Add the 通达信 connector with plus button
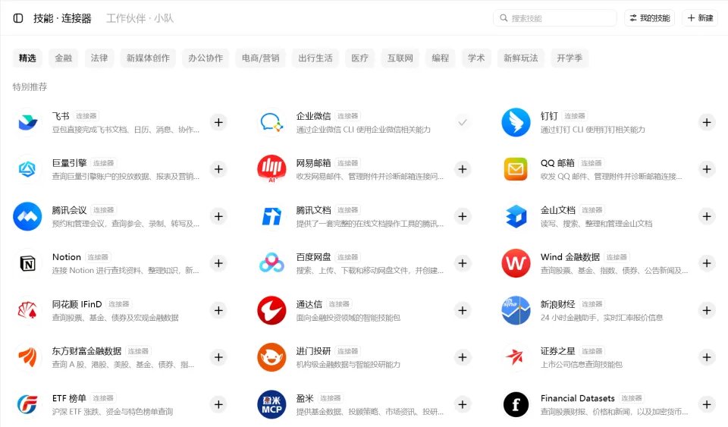728x427 pixels. [x=463, y=310]
